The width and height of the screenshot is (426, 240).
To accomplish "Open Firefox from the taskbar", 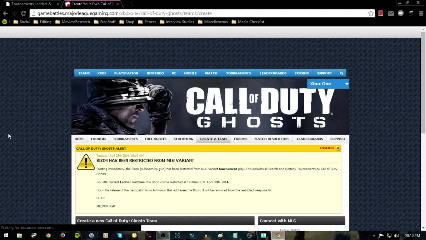I will (63, 235).
